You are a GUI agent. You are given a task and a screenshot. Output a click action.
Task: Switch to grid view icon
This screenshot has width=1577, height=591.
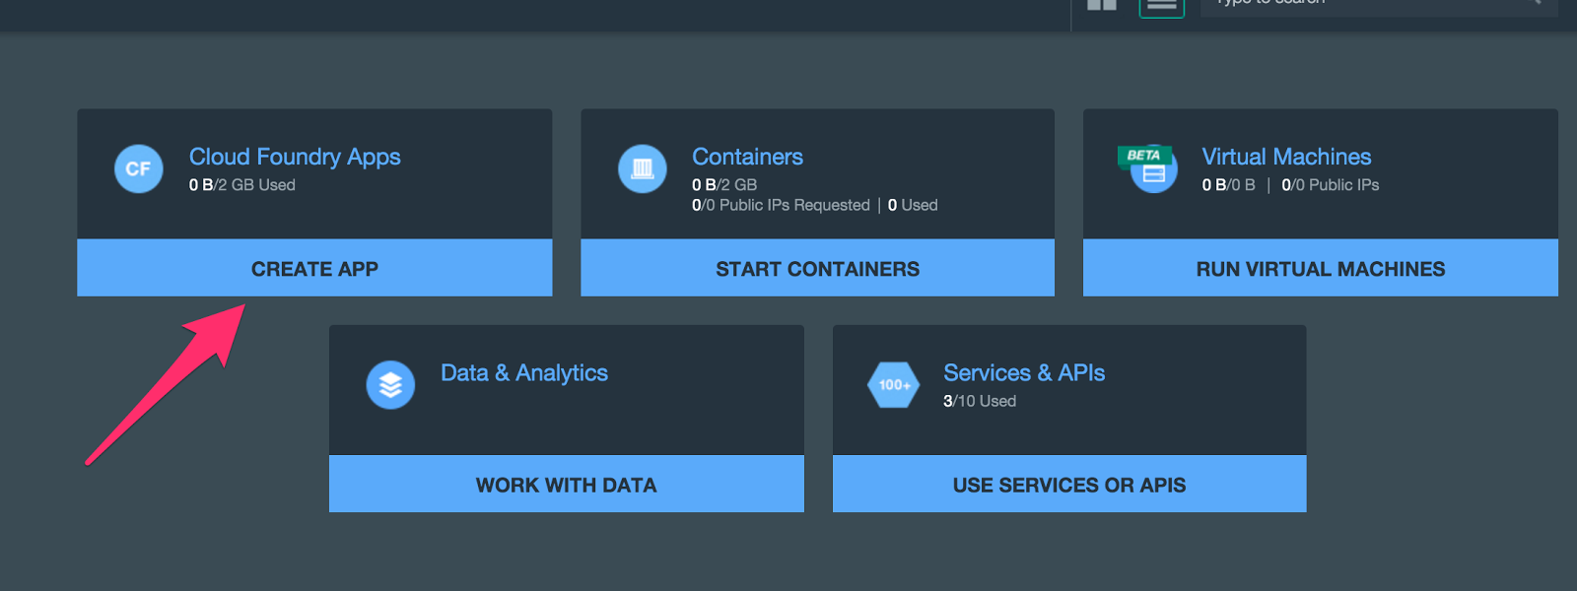(x=1102, y=4)
